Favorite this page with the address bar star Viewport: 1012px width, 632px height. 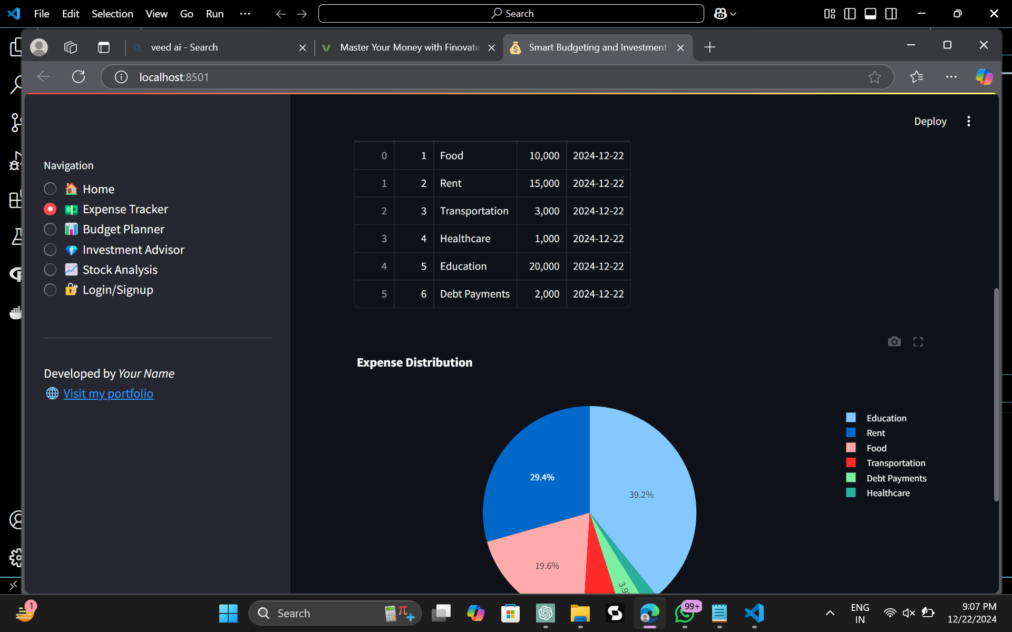click(x=874, y=77)
